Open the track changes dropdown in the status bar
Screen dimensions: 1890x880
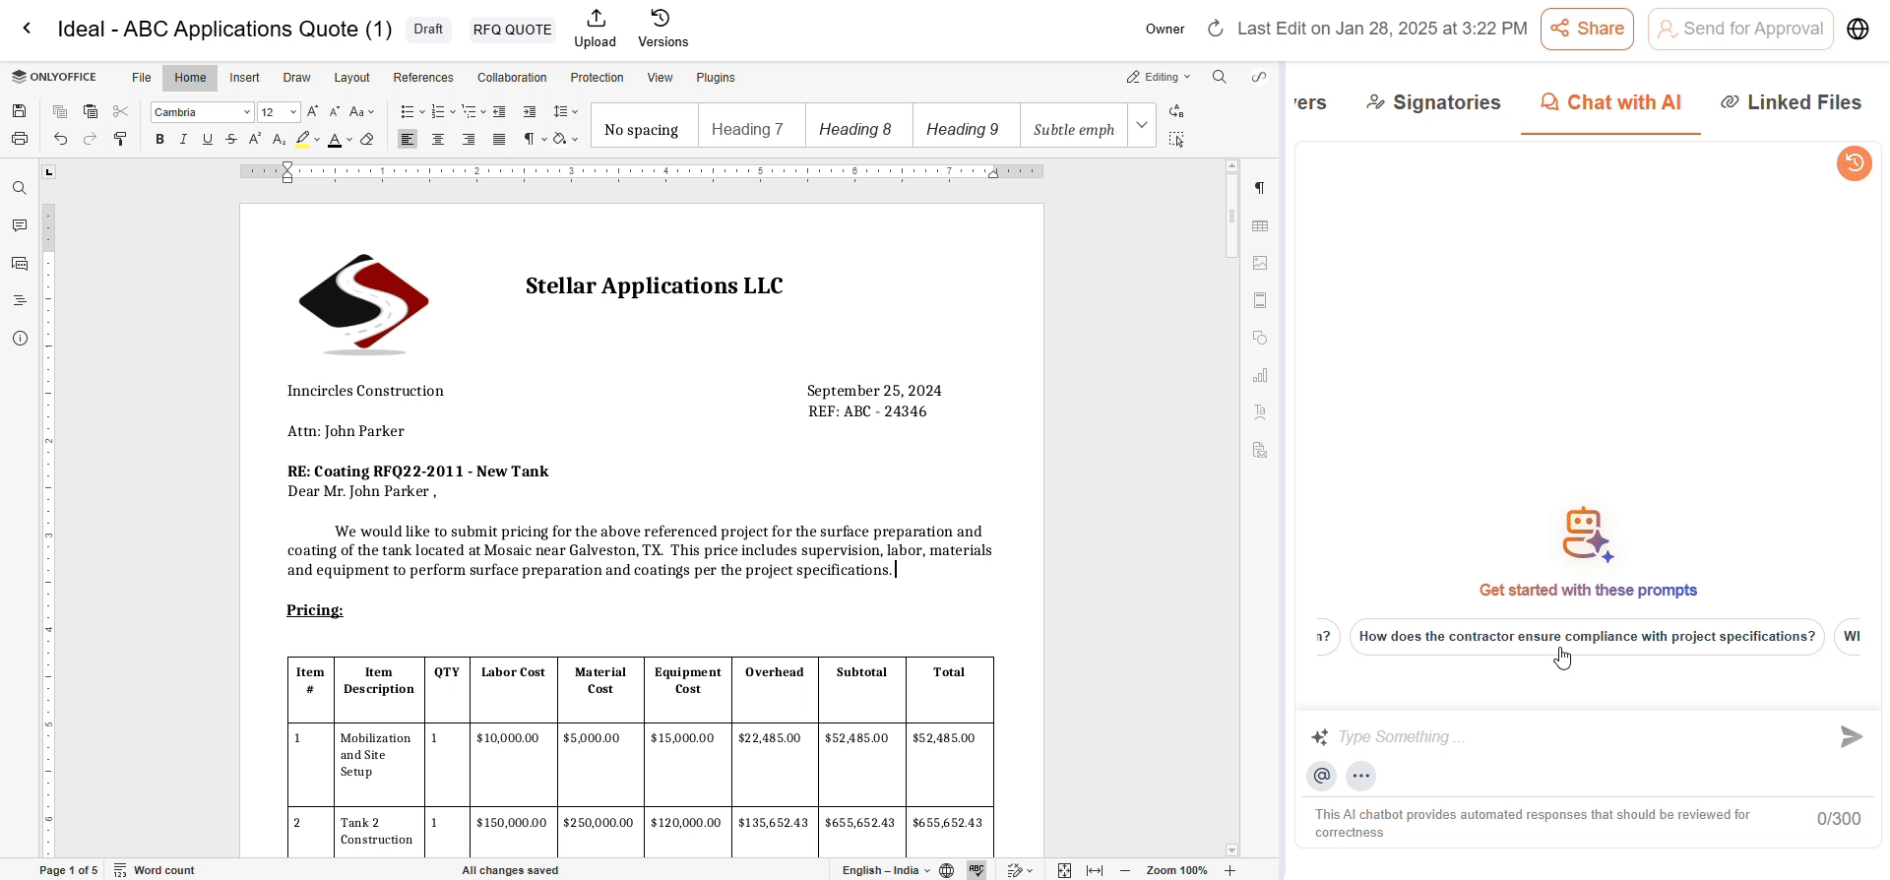[1020, 870]
